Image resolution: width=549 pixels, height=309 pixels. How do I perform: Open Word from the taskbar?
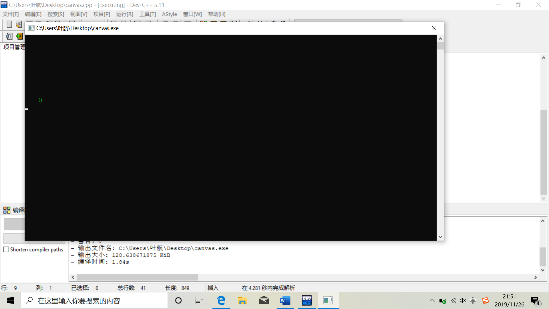(x=285, y=300)
